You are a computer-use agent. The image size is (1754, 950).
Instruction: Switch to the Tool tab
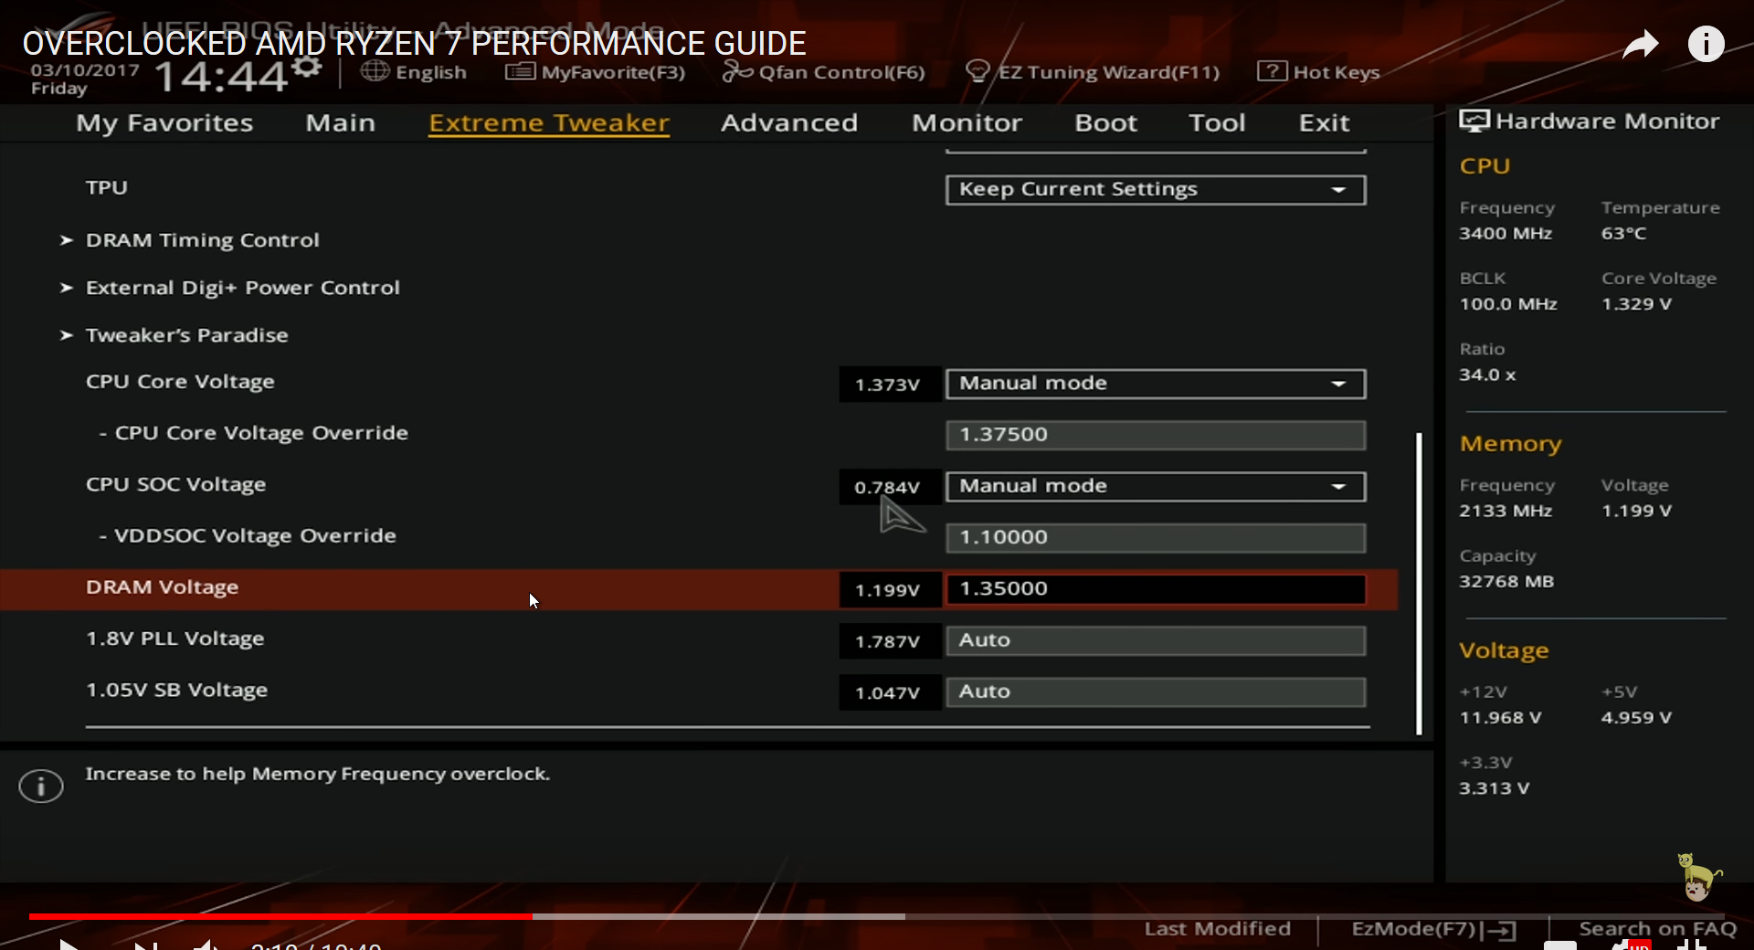click(x=1217, y=123)
